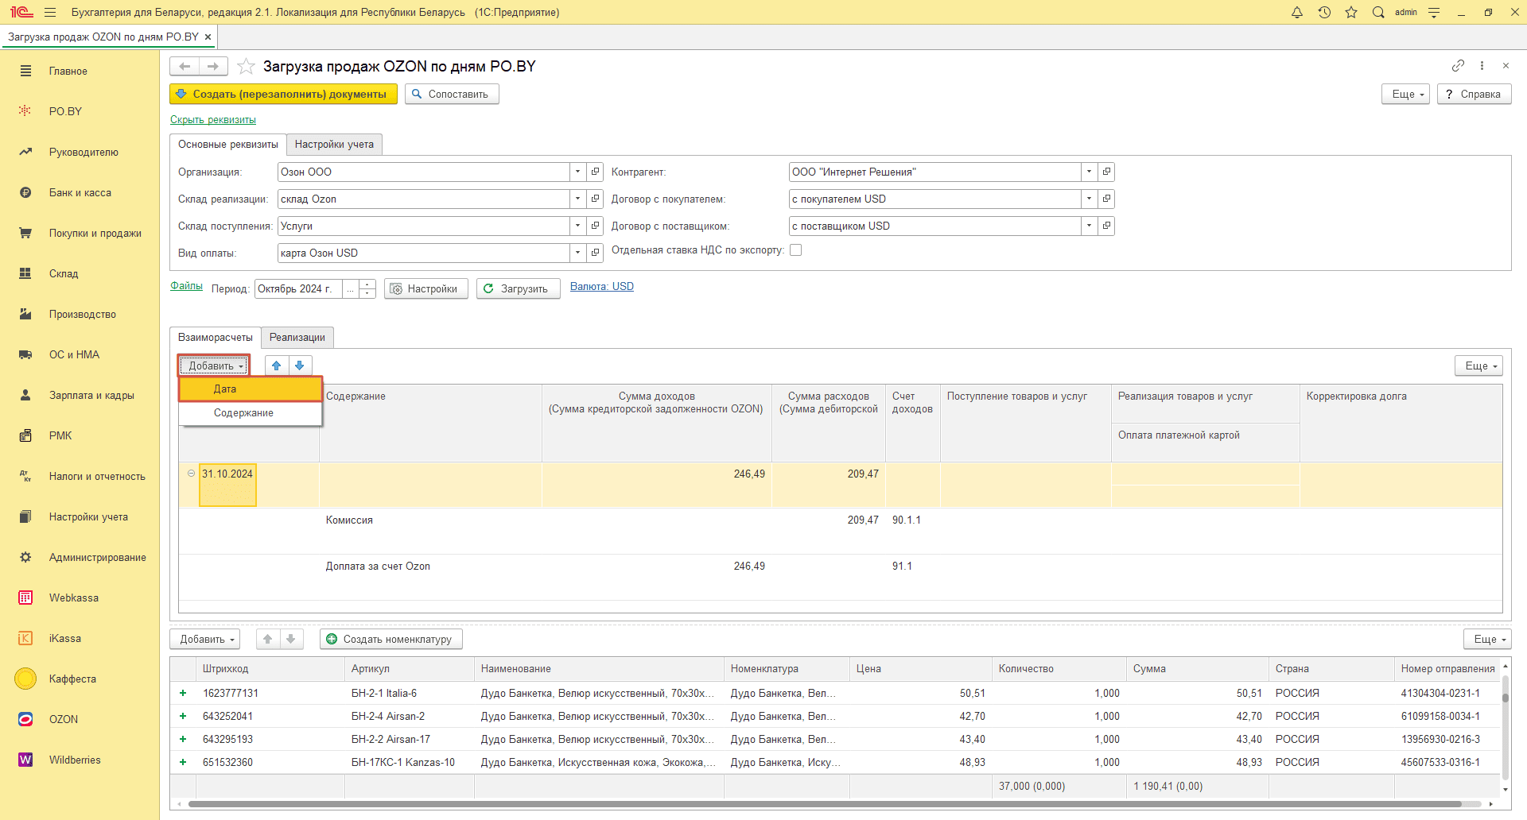Expand Склад реализации dropdown
1527x820 pixels.
pyautogui.click(x=578, y=199)
